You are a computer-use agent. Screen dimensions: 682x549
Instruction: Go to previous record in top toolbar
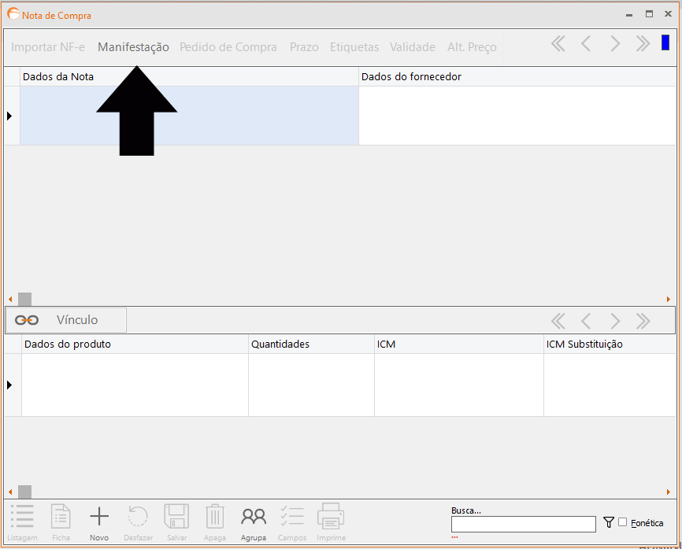coord(586,44)
